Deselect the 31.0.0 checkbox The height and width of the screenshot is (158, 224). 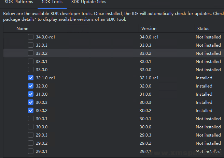(x=31, y=94)
